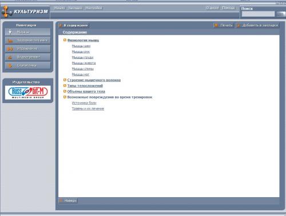Select Упражнения in the navigation panel
The image size is (286, 216).
tap(28, 49)
